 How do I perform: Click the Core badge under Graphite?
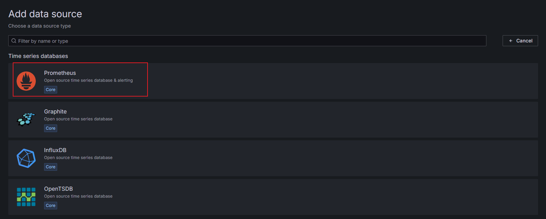[x=50, y=128]
